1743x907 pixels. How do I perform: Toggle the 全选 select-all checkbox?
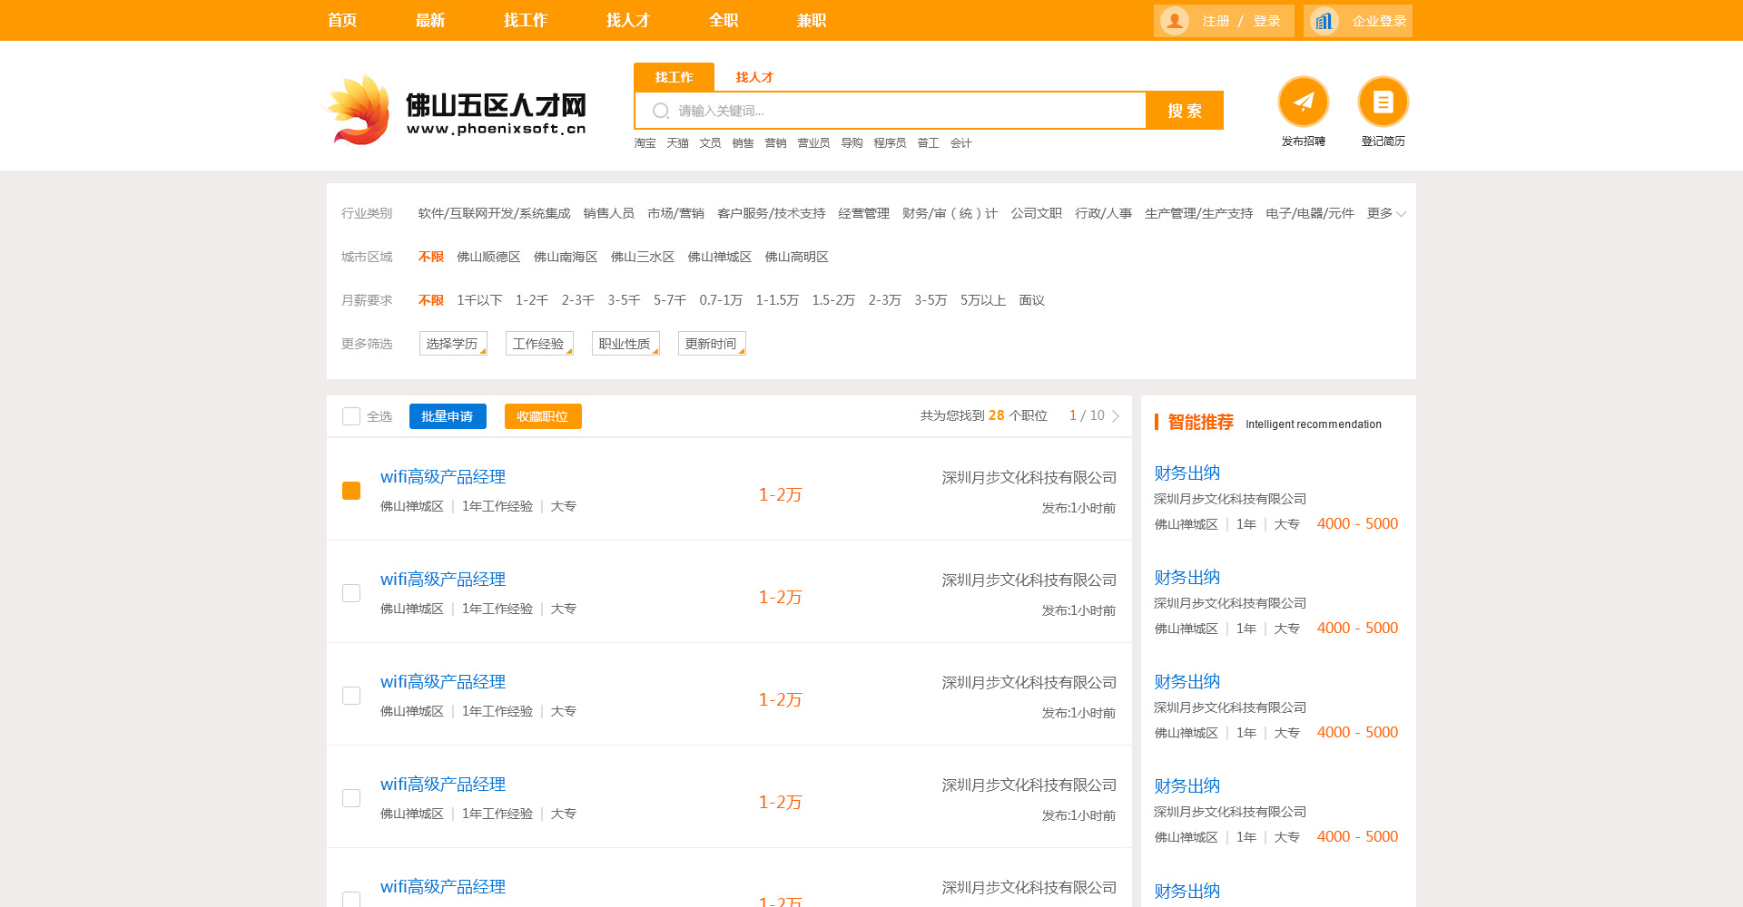tap(351, 416)
